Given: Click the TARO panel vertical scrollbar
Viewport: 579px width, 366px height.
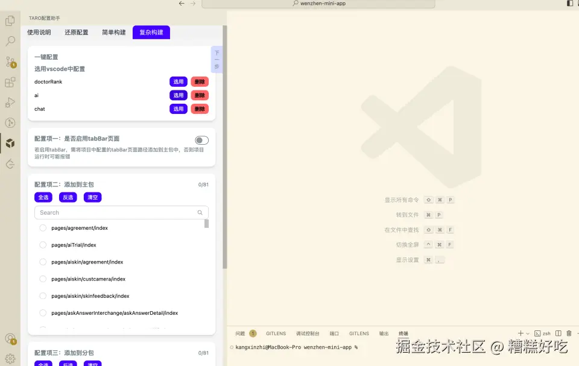Looking at the screenshot, I should [x=224, y=147].
